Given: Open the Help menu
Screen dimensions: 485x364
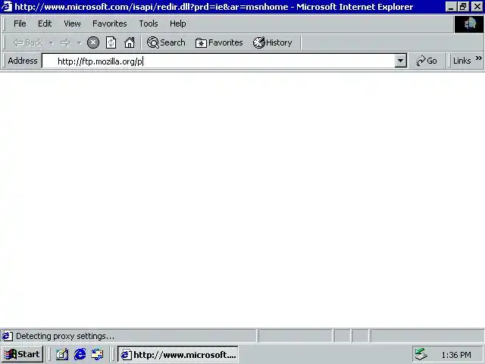Looking at the screenshot, I should click(x=178, y=24).
